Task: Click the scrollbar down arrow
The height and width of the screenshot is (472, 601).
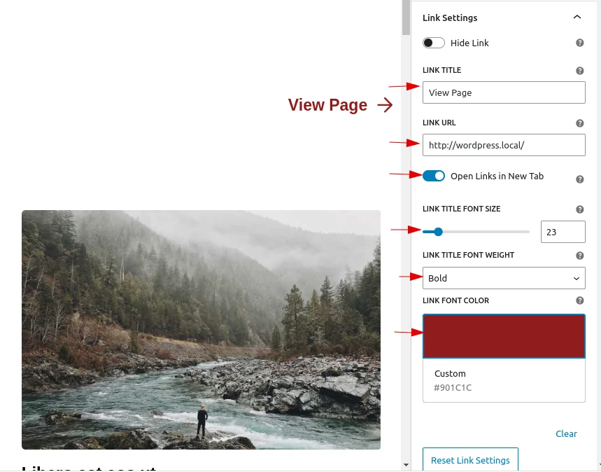Action: coord(406,465)
